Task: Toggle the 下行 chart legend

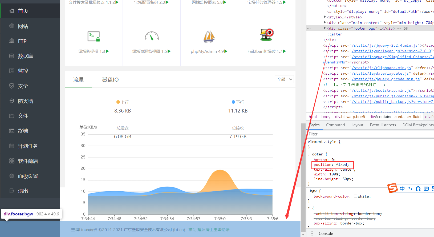Action: coord(238,102)
